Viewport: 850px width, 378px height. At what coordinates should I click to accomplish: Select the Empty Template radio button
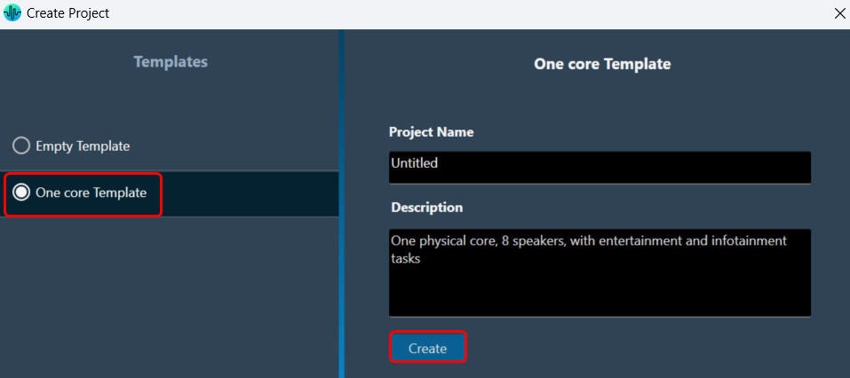click(x=21, y=146)
